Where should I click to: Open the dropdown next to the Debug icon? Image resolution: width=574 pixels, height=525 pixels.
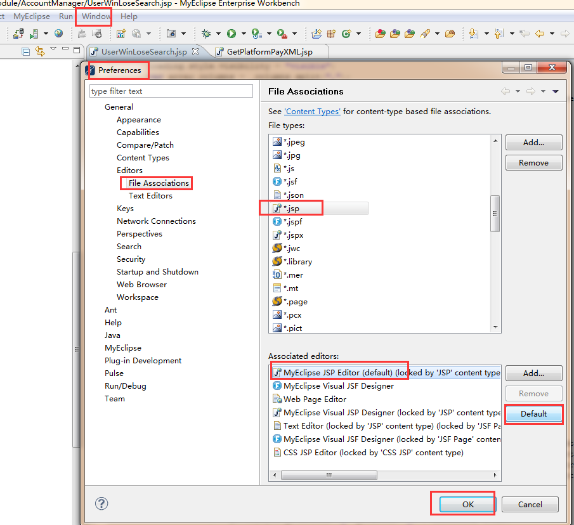coord(219,34)
